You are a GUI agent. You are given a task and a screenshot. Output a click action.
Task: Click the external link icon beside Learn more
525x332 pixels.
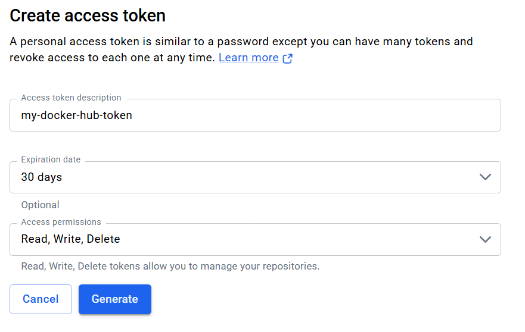tap(287, 58)
